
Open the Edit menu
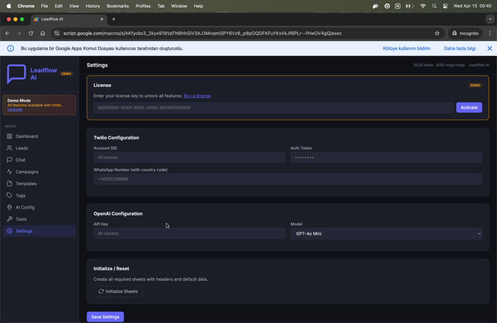(x=59, y=6)
